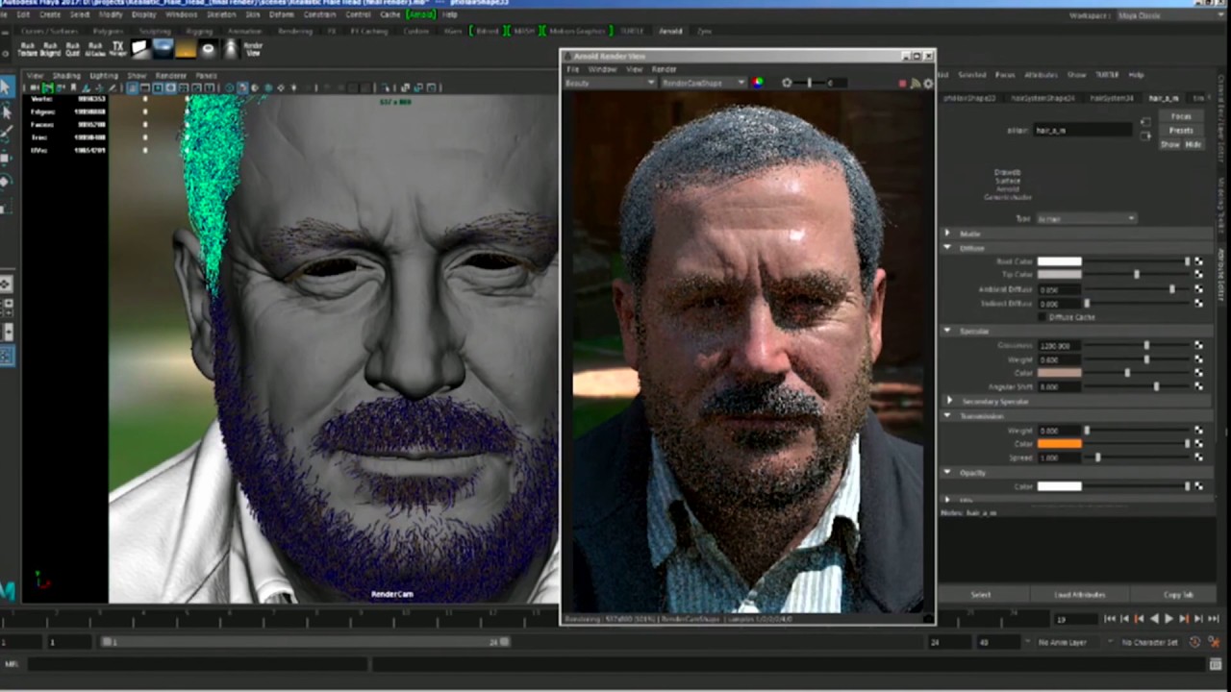Image resolution: width=1231 pixels, height=692 pixels.
Task: Create an Arnold physical sky from shelf
Action: point(186,48)
